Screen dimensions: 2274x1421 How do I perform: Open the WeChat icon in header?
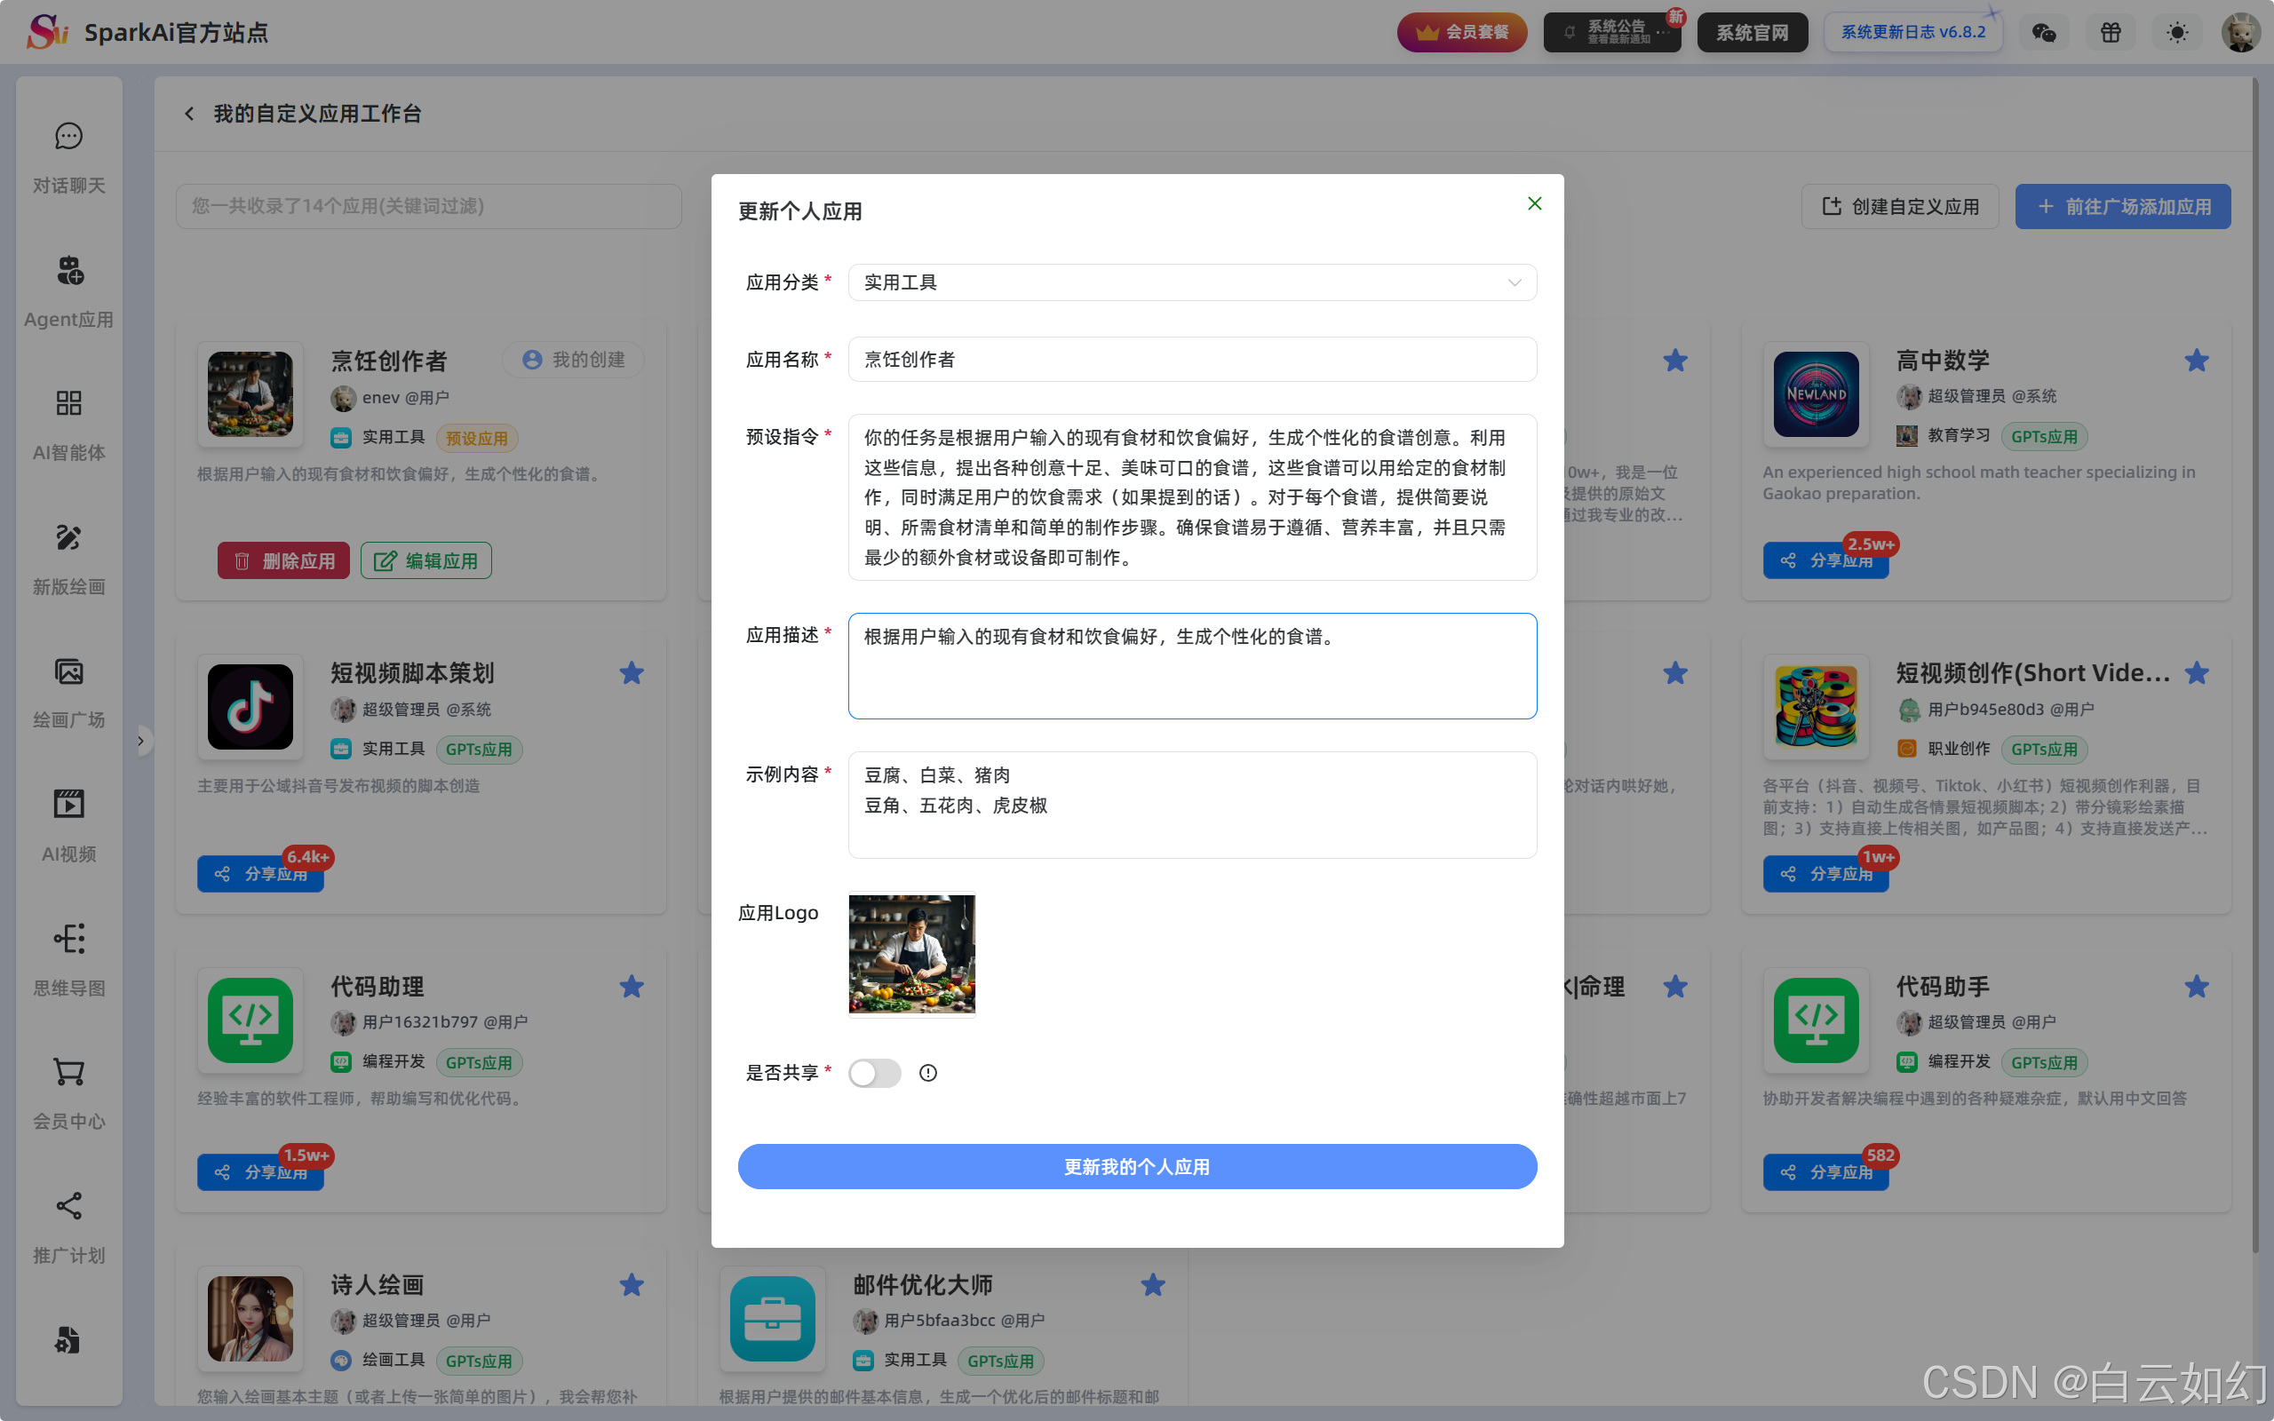pyautogui.click(x=2044, y=33)
